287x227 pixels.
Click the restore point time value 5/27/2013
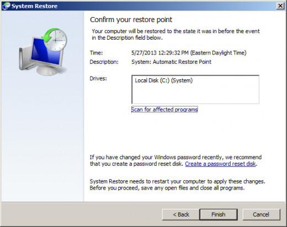(189, 53)
